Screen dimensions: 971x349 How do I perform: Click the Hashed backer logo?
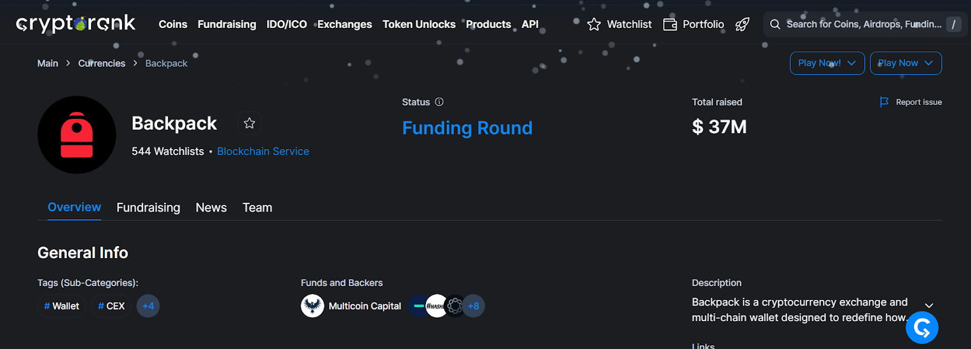[436, 306]
